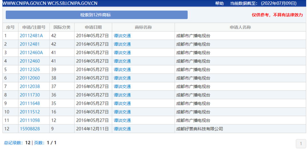This screenshot has width=308, height=150.
Task: Open application number 20112326
Action: pos(30,70)
